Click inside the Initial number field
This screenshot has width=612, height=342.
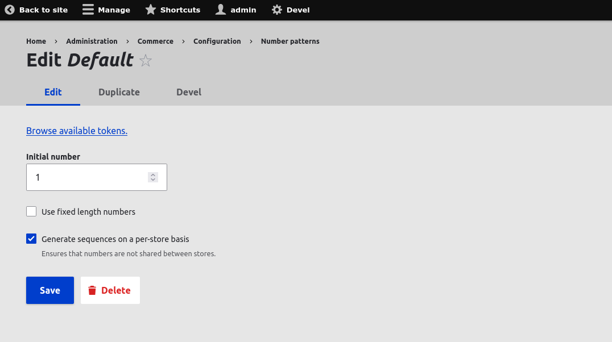coord(85,177)
